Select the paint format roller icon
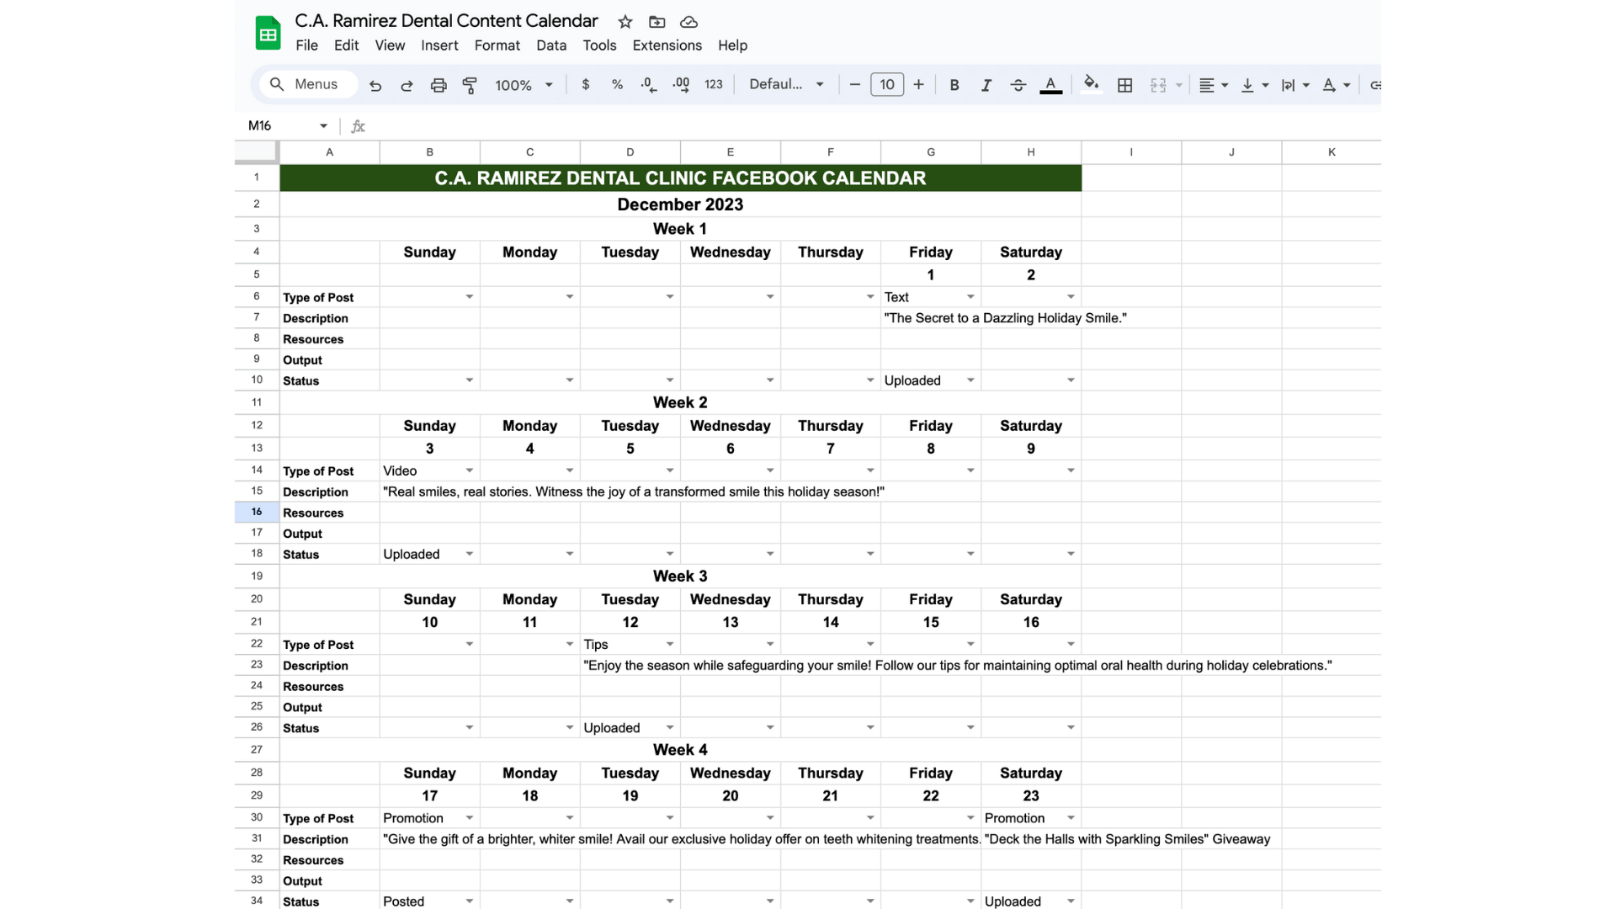1616x909 pixels. tap(470, 85)
